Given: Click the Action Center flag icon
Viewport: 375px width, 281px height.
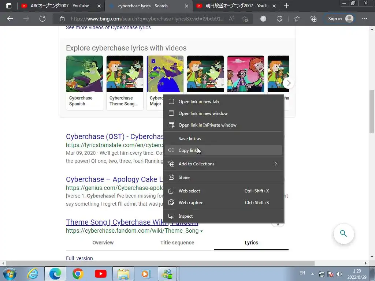Looking at the screenshot, I should (x=330, y=274).
